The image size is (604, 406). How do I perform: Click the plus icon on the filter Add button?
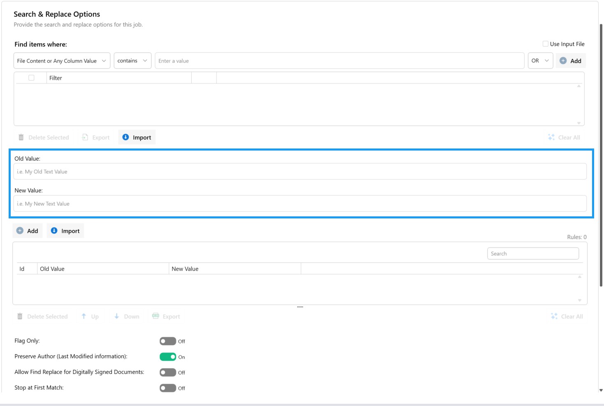563,60
